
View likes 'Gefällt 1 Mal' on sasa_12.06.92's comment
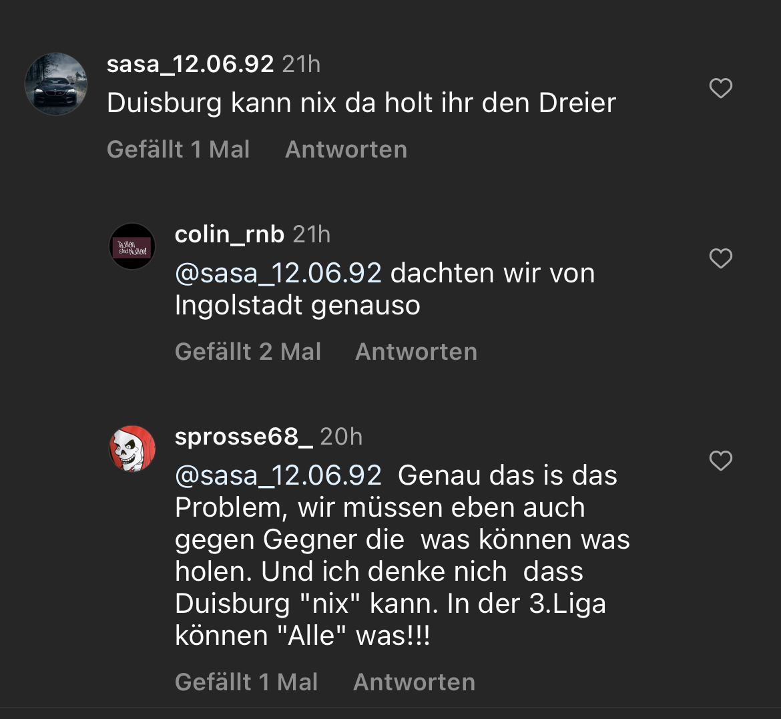pos(178,150)
